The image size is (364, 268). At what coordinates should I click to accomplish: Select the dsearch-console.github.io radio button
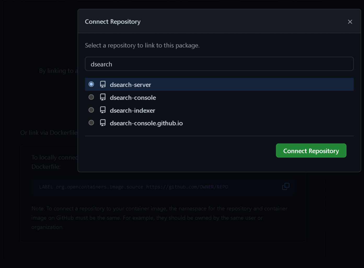[91, 123]
